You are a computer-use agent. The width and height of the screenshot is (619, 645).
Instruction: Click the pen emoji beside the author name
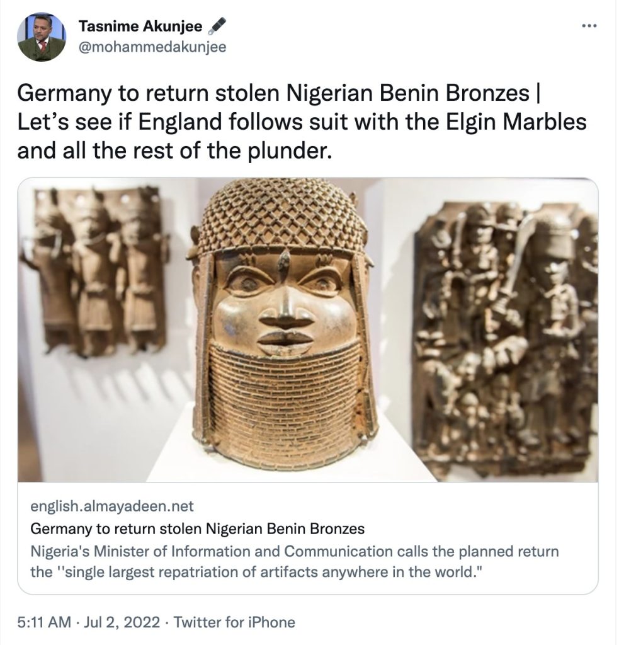tap(216, 27)
